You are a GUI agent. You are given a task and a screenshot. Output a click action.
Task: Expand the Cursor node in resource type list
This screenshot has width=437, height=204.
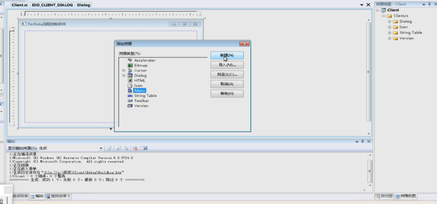point(124,70)
